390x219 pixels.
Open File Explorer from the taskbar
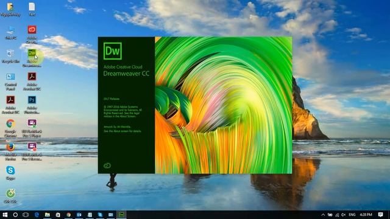click(x=48, y=215)
